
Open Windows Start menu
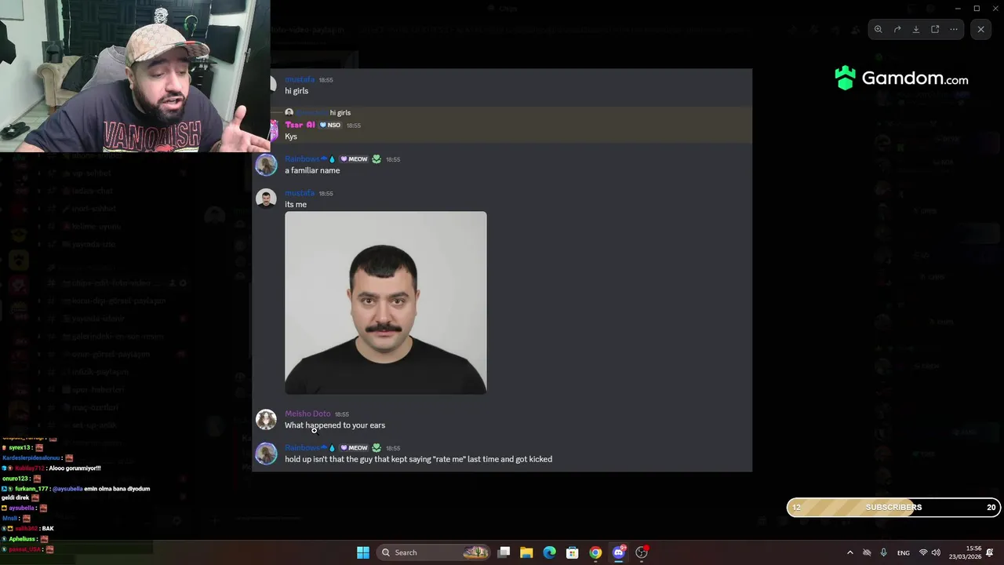[363, 552]
